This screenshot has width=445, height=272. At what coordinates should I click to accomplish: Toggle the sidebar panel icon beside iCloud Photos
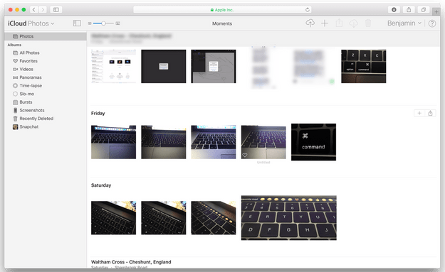[x=77, y=23]
